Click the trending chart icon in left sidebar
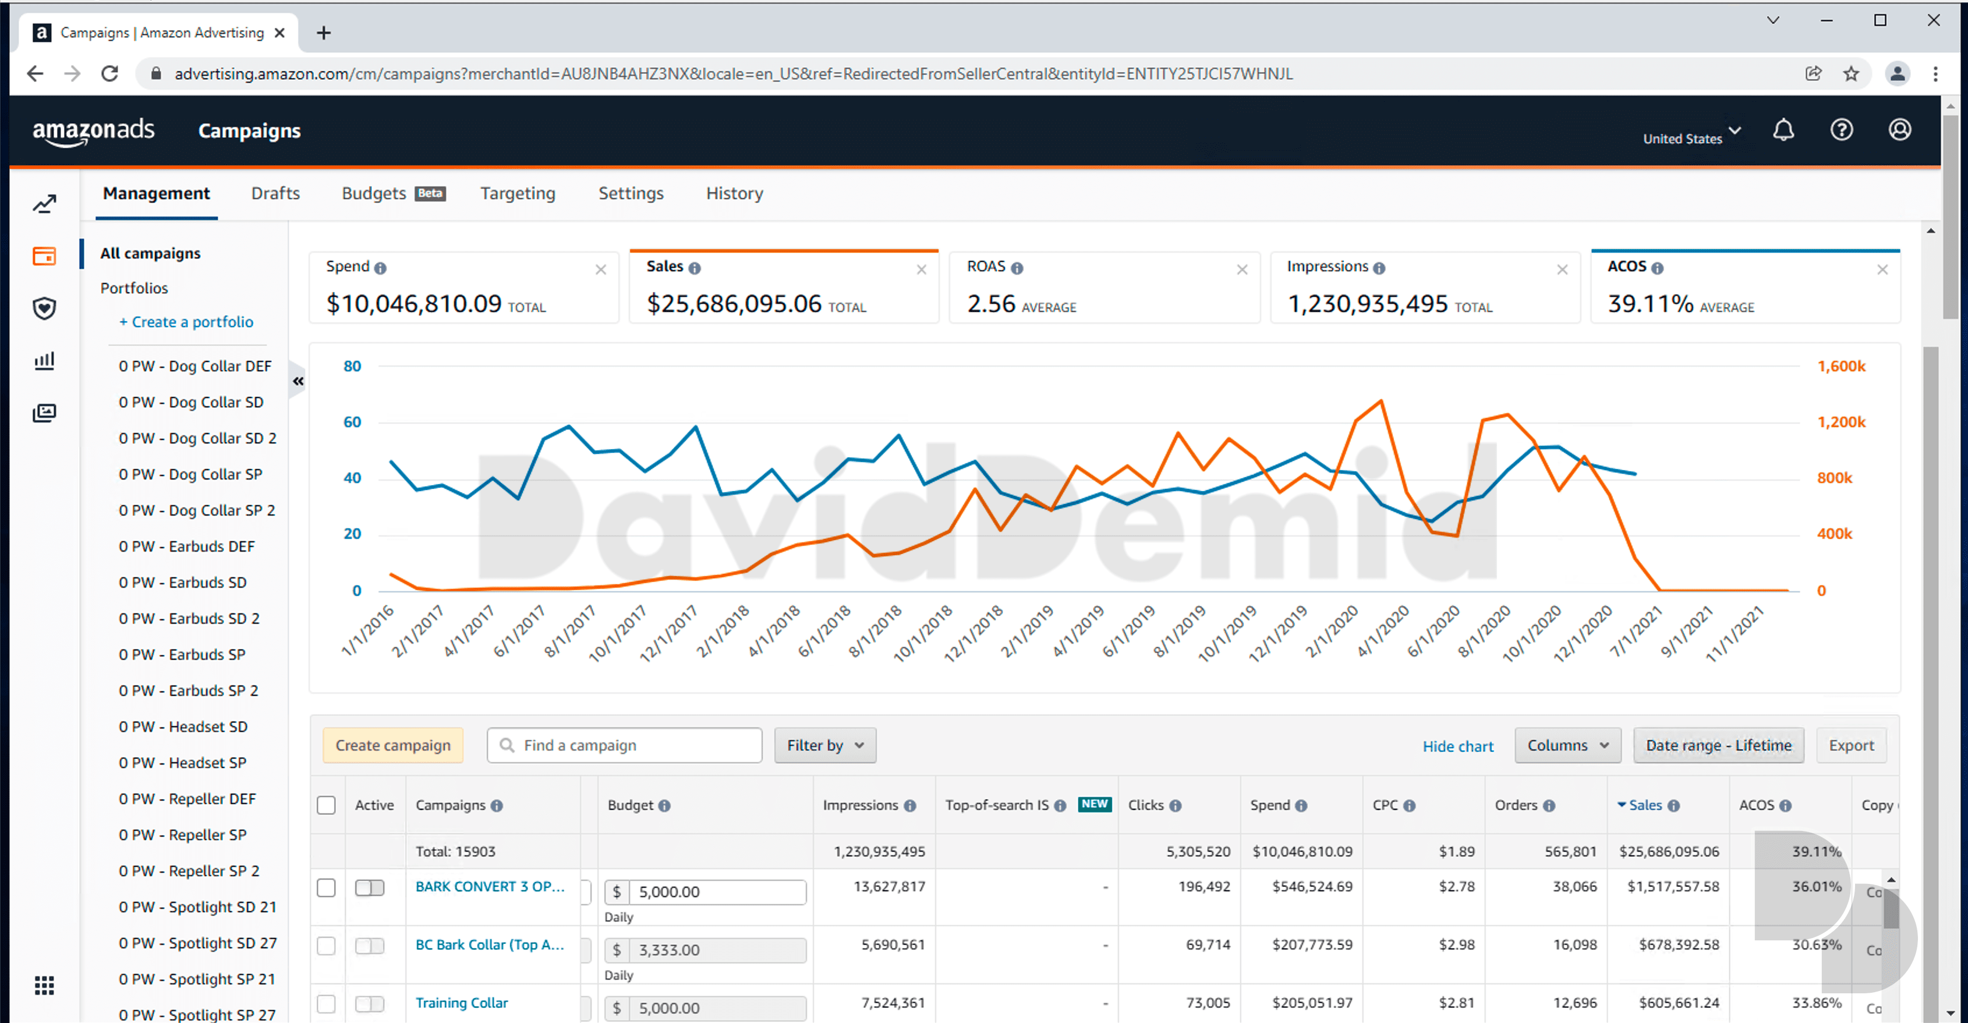The width and height of the screenshot is (1968, 1023). (x=44, y=204)
